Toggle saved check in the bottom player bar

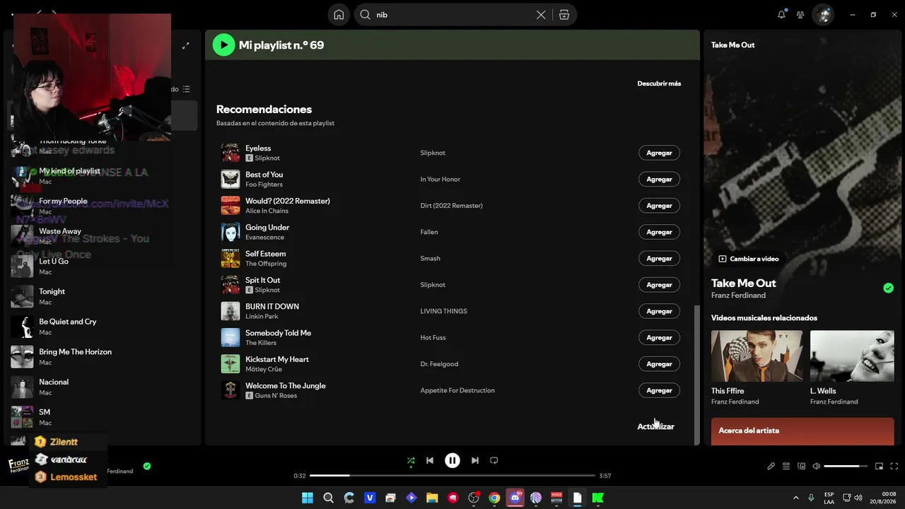pos(147,466)
